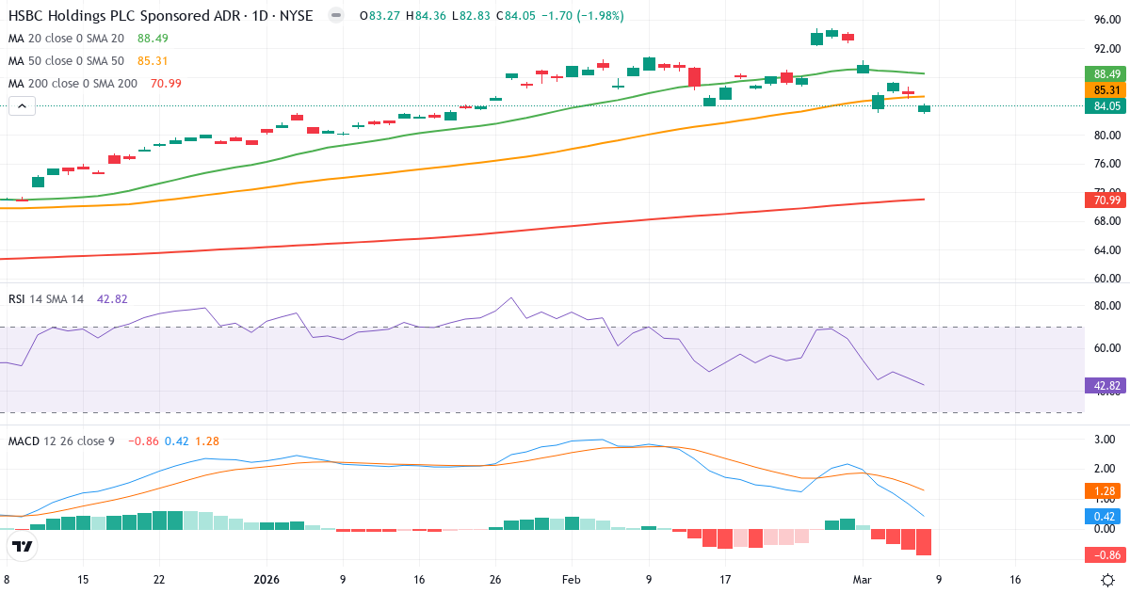Click 2026 on the time axis

(266, 580)
